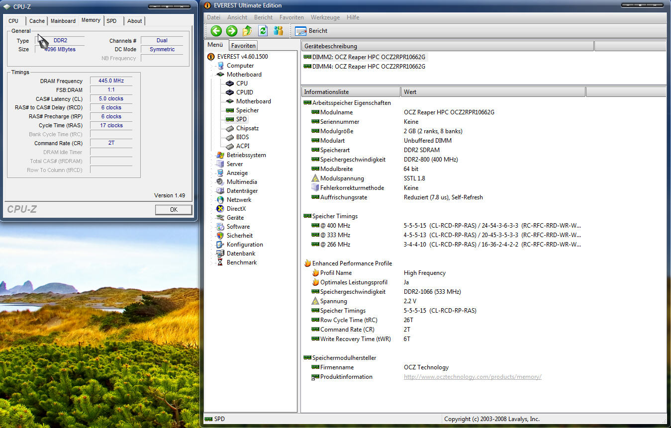Open the Software category icon

pos(220,227)
